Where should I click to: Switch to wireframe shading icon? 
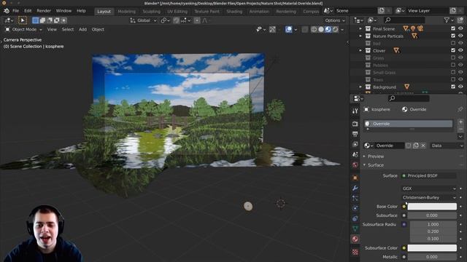[314, 29]
